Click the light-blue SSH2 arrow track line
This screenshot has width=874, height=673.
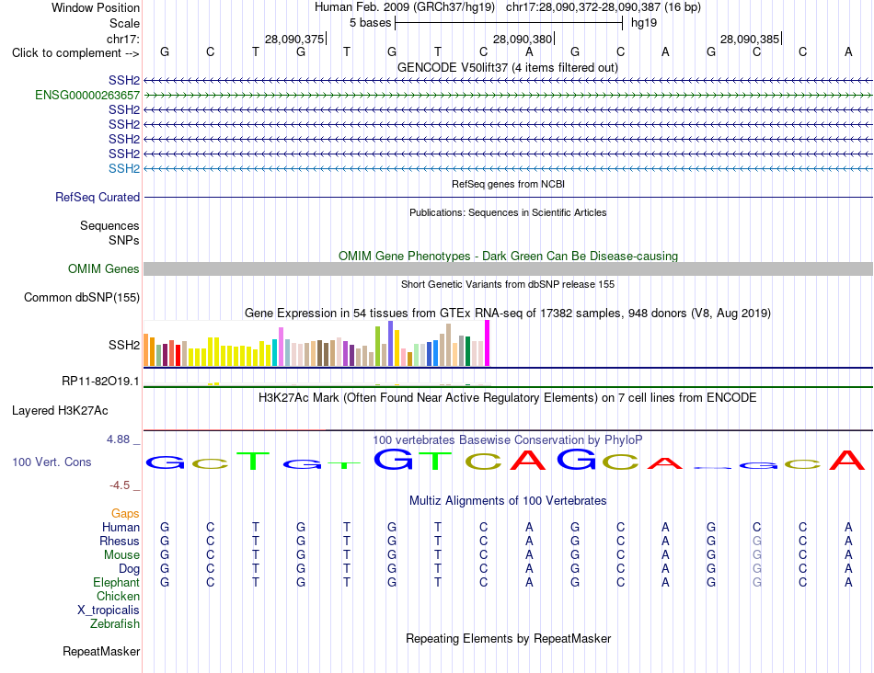(508, 168)
